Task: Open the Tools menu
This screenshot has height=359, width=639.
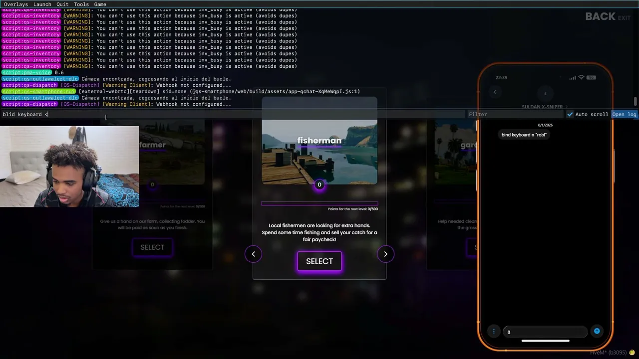Action: 81,4
